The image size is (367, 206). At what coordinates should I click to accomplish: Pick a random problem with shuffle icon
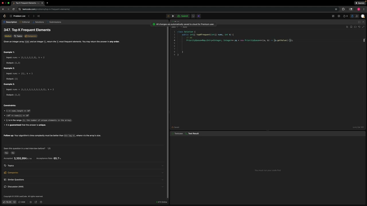(x=38, y=16)
